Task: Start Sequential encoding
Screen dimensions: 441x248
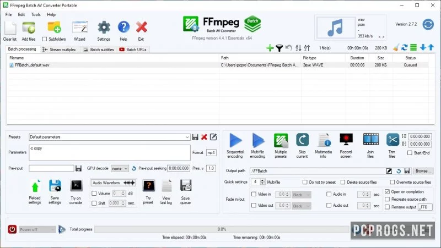Action: click(x=235, y=140)
